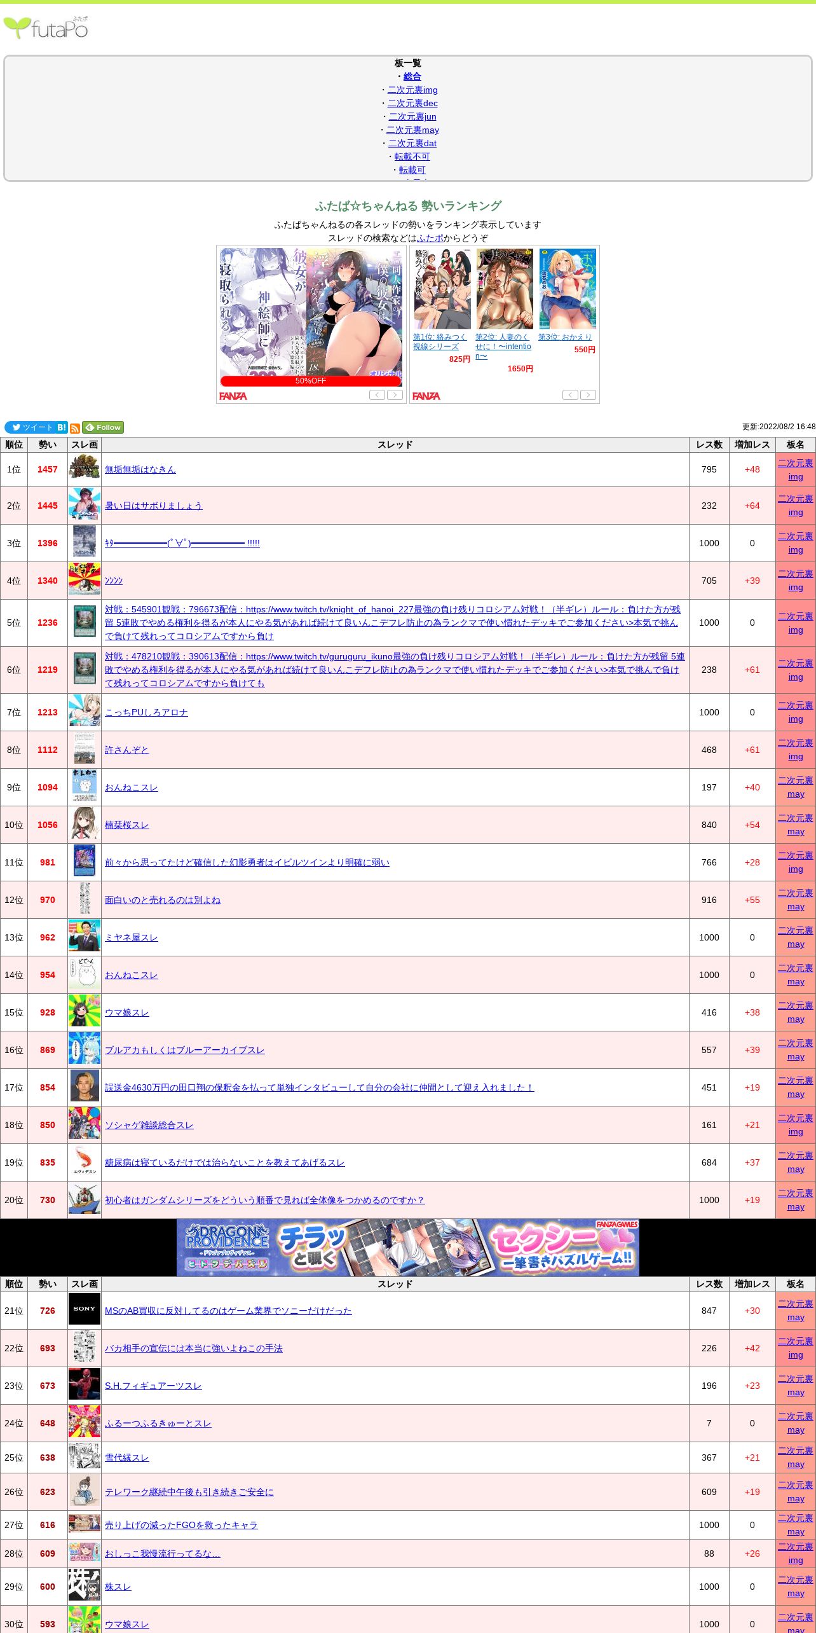This screenshot has height=1633, width=816.
Task: Click the 更新:2022/08/2 16:48 timestamp
Action: [779, 427]
